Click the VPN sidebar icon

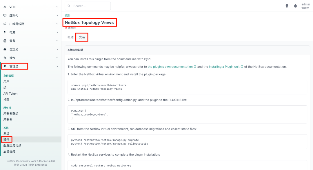coord(5,7)
